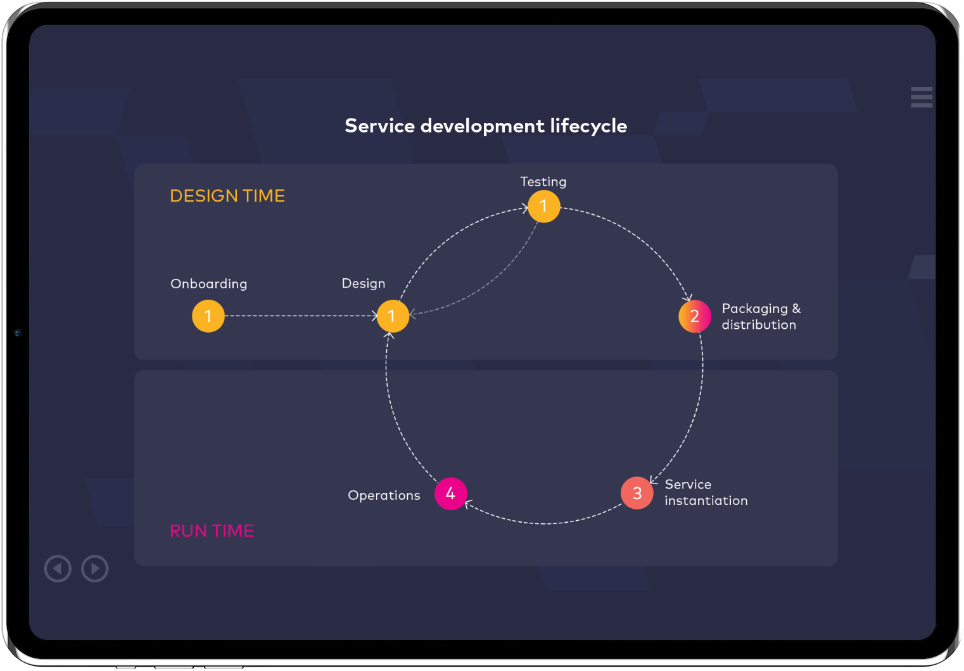Select the Packaging & distribution label
This screenshot has height=671, width=964.
click(x=761, y=316)
